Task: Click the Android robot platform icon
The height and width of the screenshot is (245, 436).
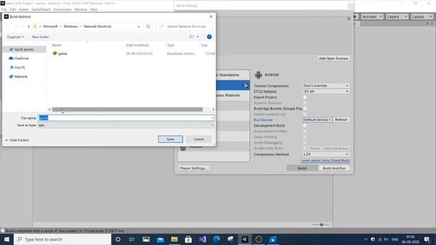Action: (x=258, y=75)
